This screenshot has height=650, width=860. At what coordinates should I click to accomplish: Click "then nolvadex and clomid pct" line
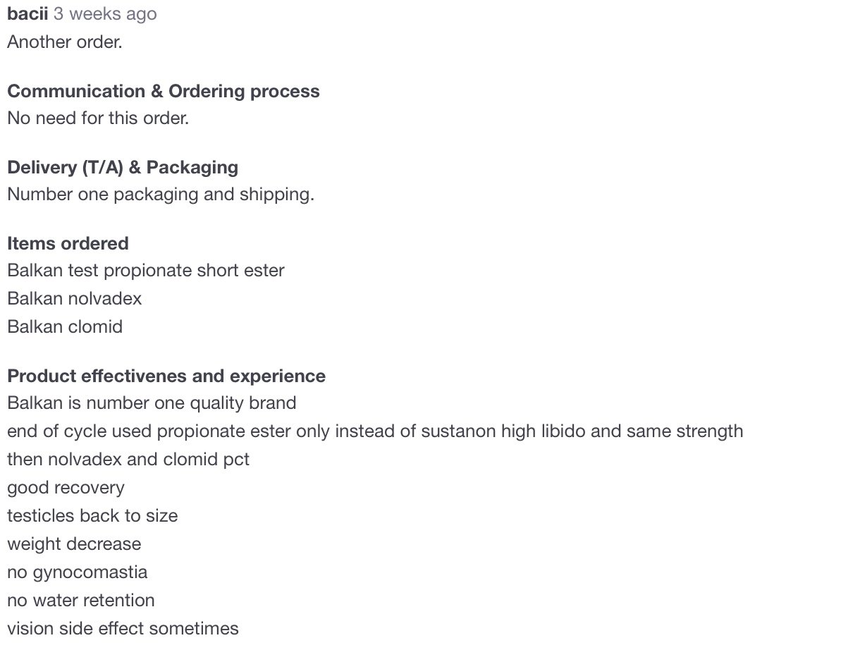128,460
